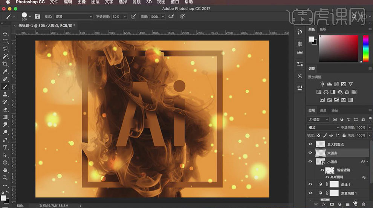Select the Crop tool
This screenshot has height=208, width=373.
[x=5, y=64]
